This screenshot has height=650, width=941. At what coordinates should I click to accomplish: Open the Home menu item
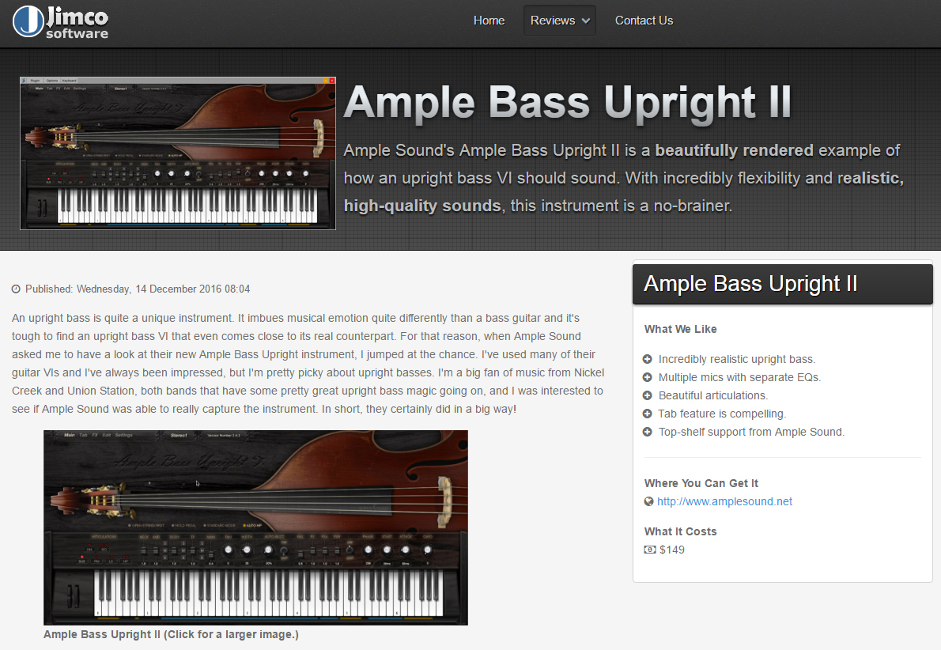pyautogui.click(x=489, y=21)
